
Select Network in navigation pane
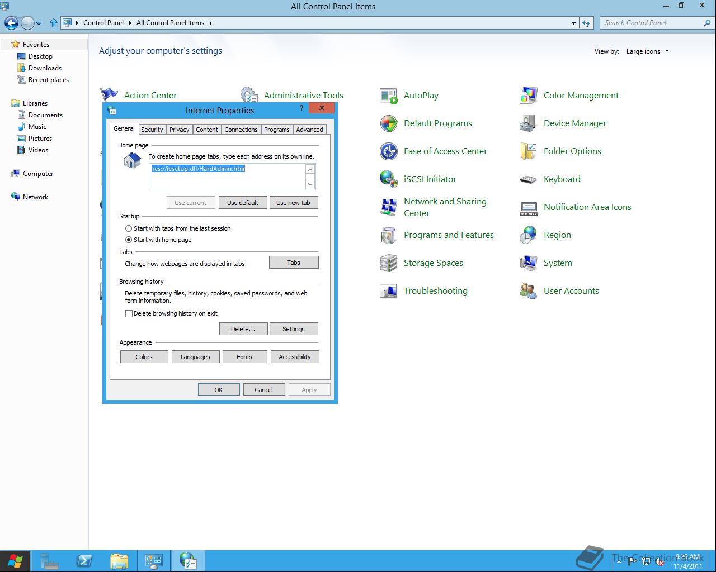[x=35, y=197]
